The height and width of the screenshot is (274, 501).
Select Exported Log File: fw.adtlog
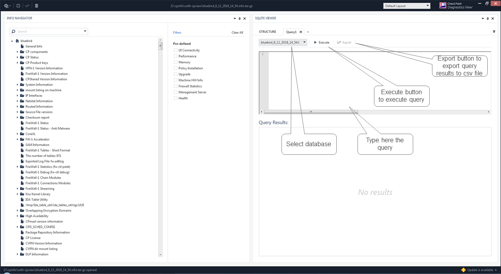point(44,161)
